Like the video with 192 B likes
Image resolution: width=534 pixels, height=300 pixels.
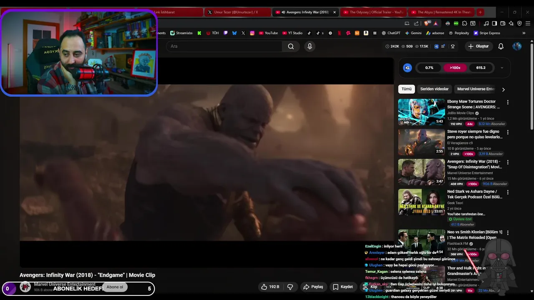[x=270, y=287]
